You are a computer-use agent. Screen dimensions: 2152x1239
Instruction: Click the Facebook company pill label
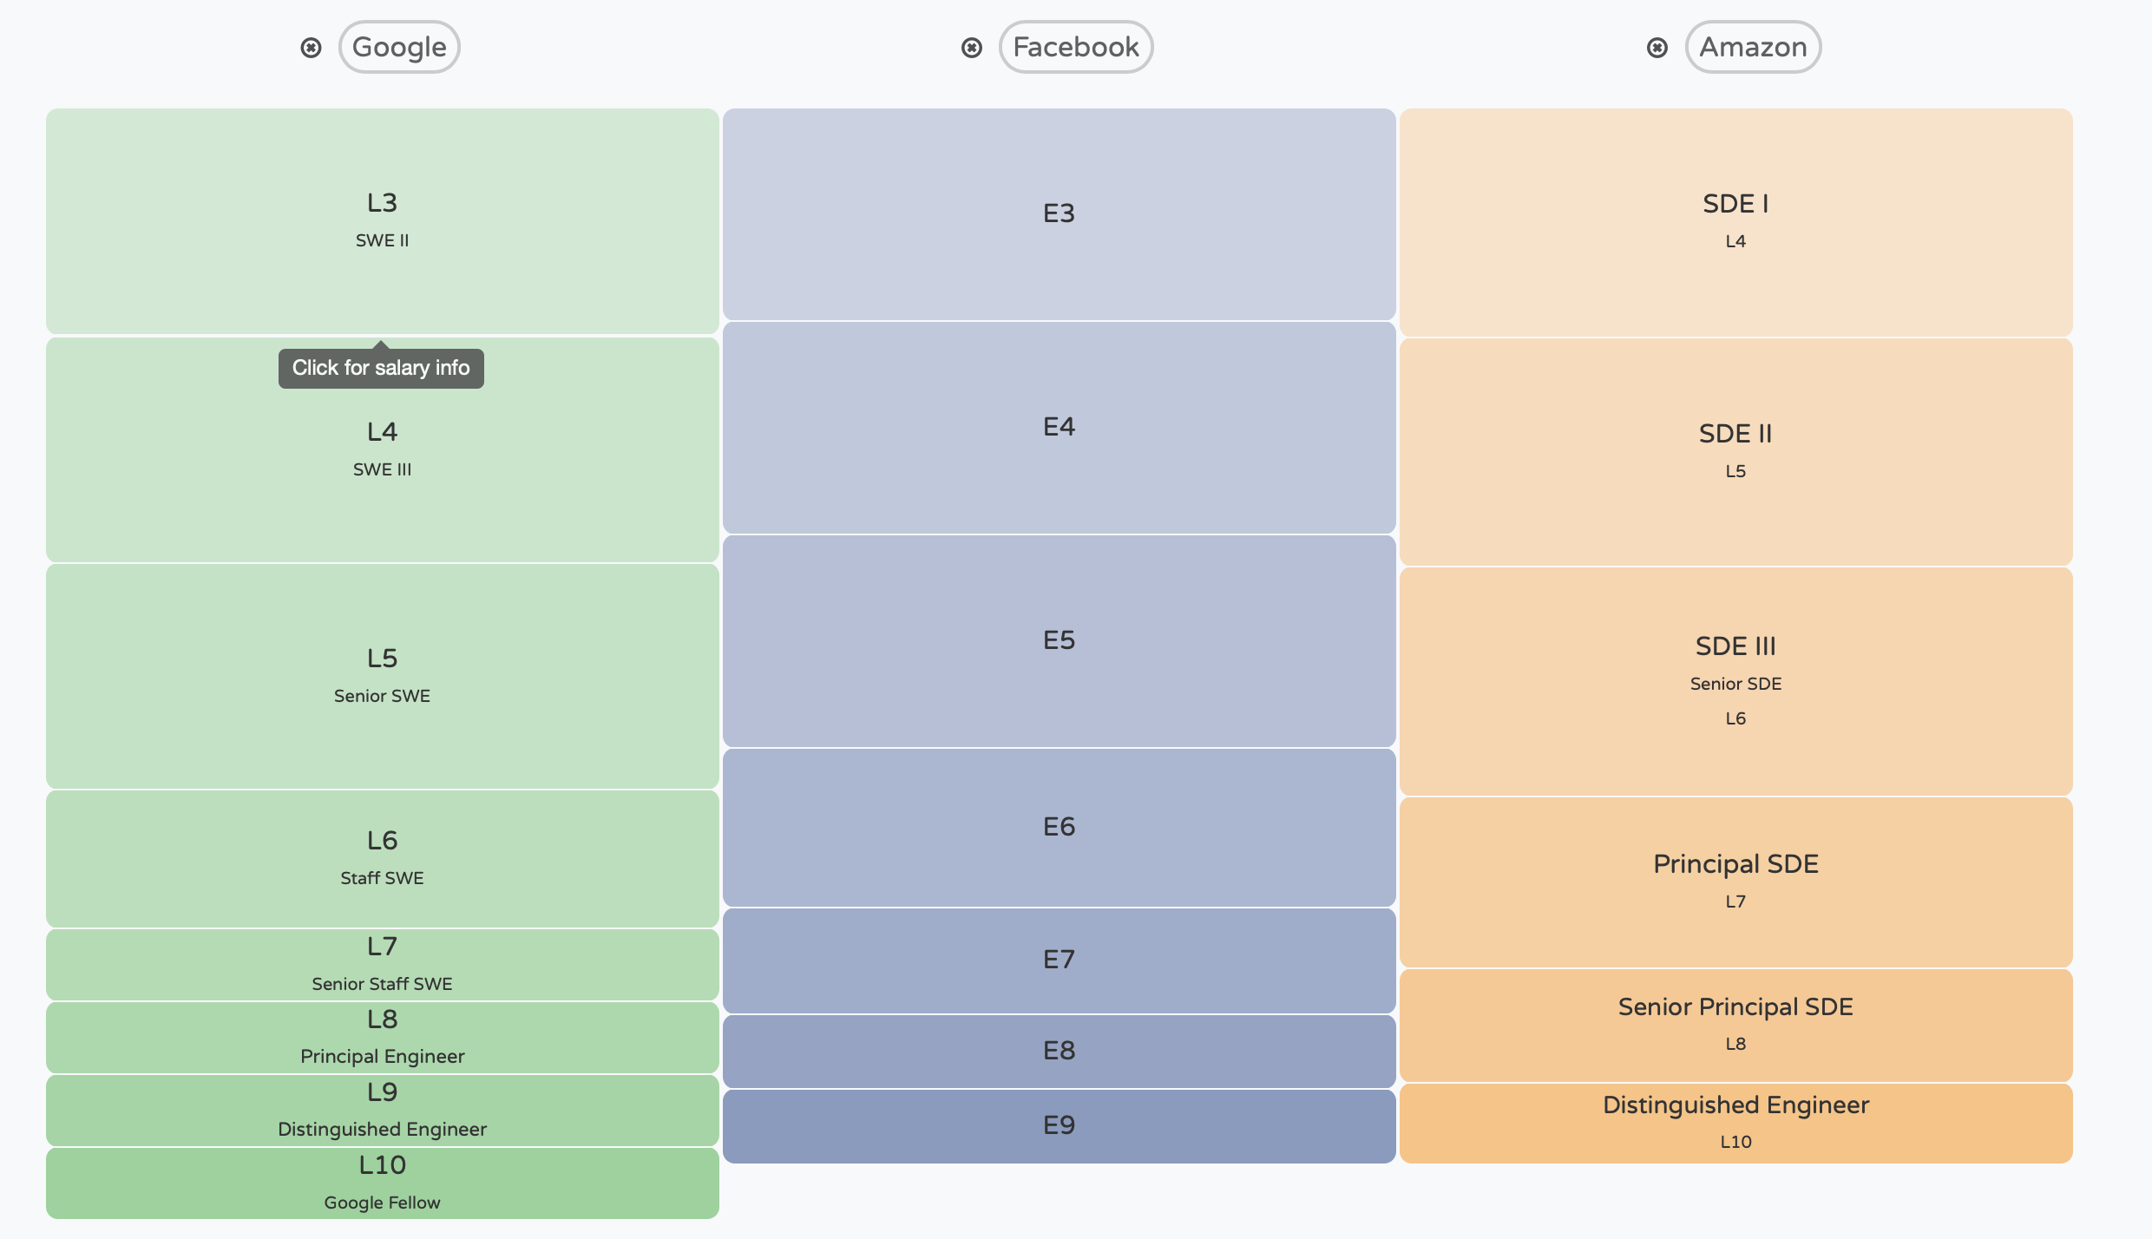click(x=1075, y=47)
